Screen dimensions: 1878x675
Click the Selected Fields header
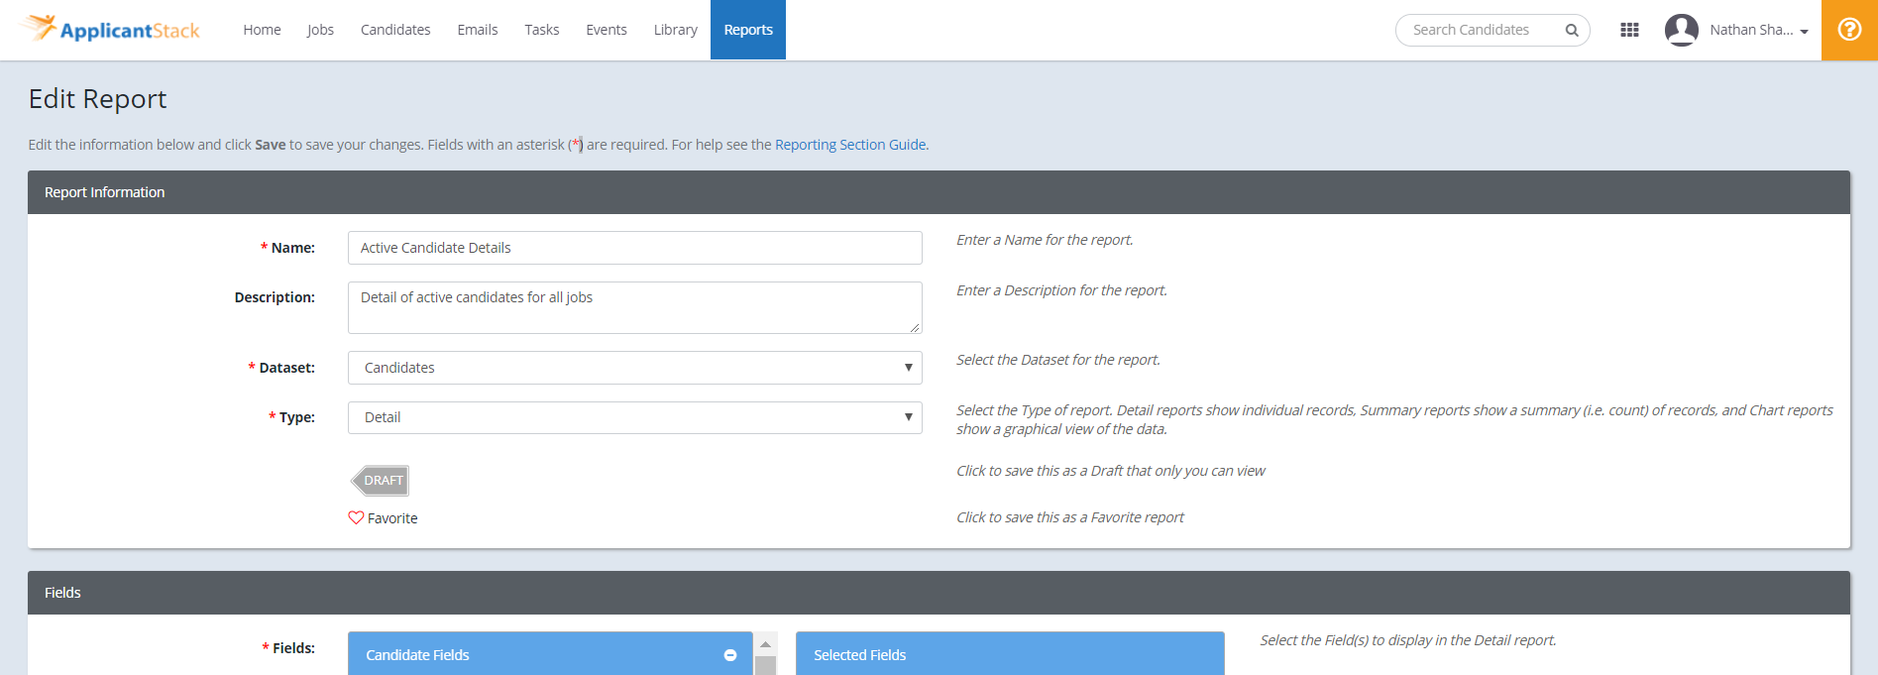(x=1010, y=654)
